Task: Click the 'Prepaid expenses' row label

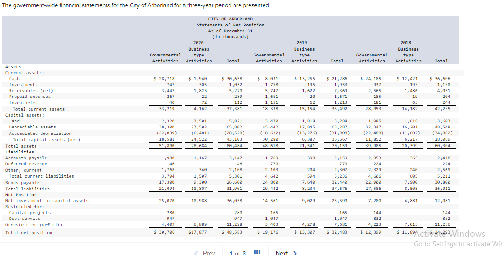Action: [30, 97]
